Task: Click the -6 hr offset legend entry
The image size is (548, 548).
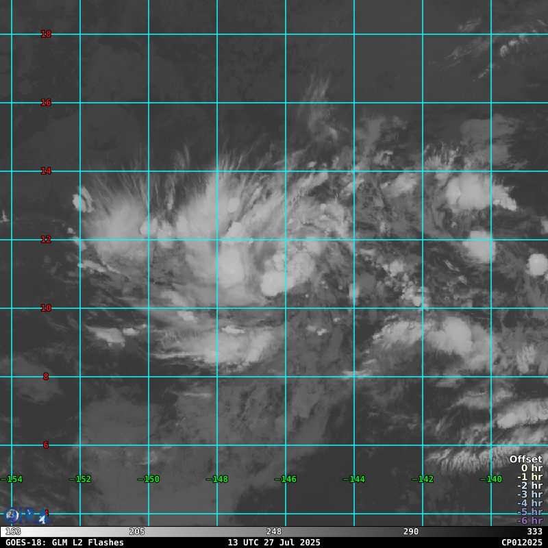Action: [529, 521]
